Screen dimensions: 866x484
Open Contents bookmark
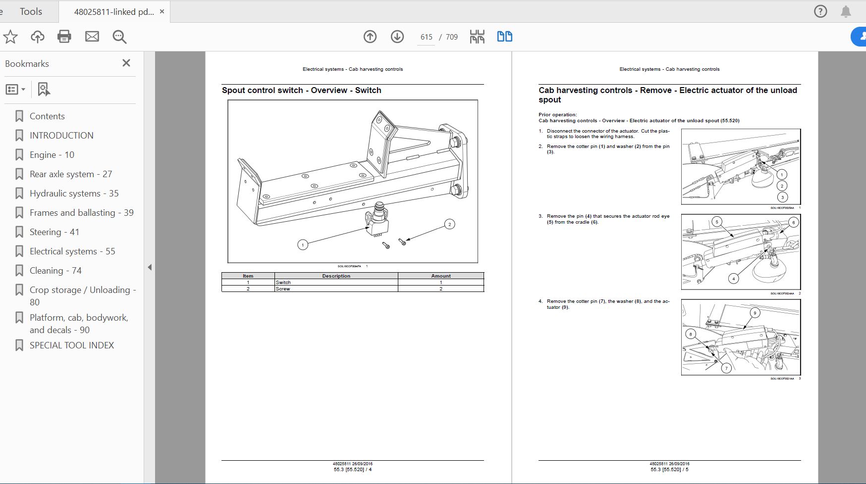click(47, 116)
